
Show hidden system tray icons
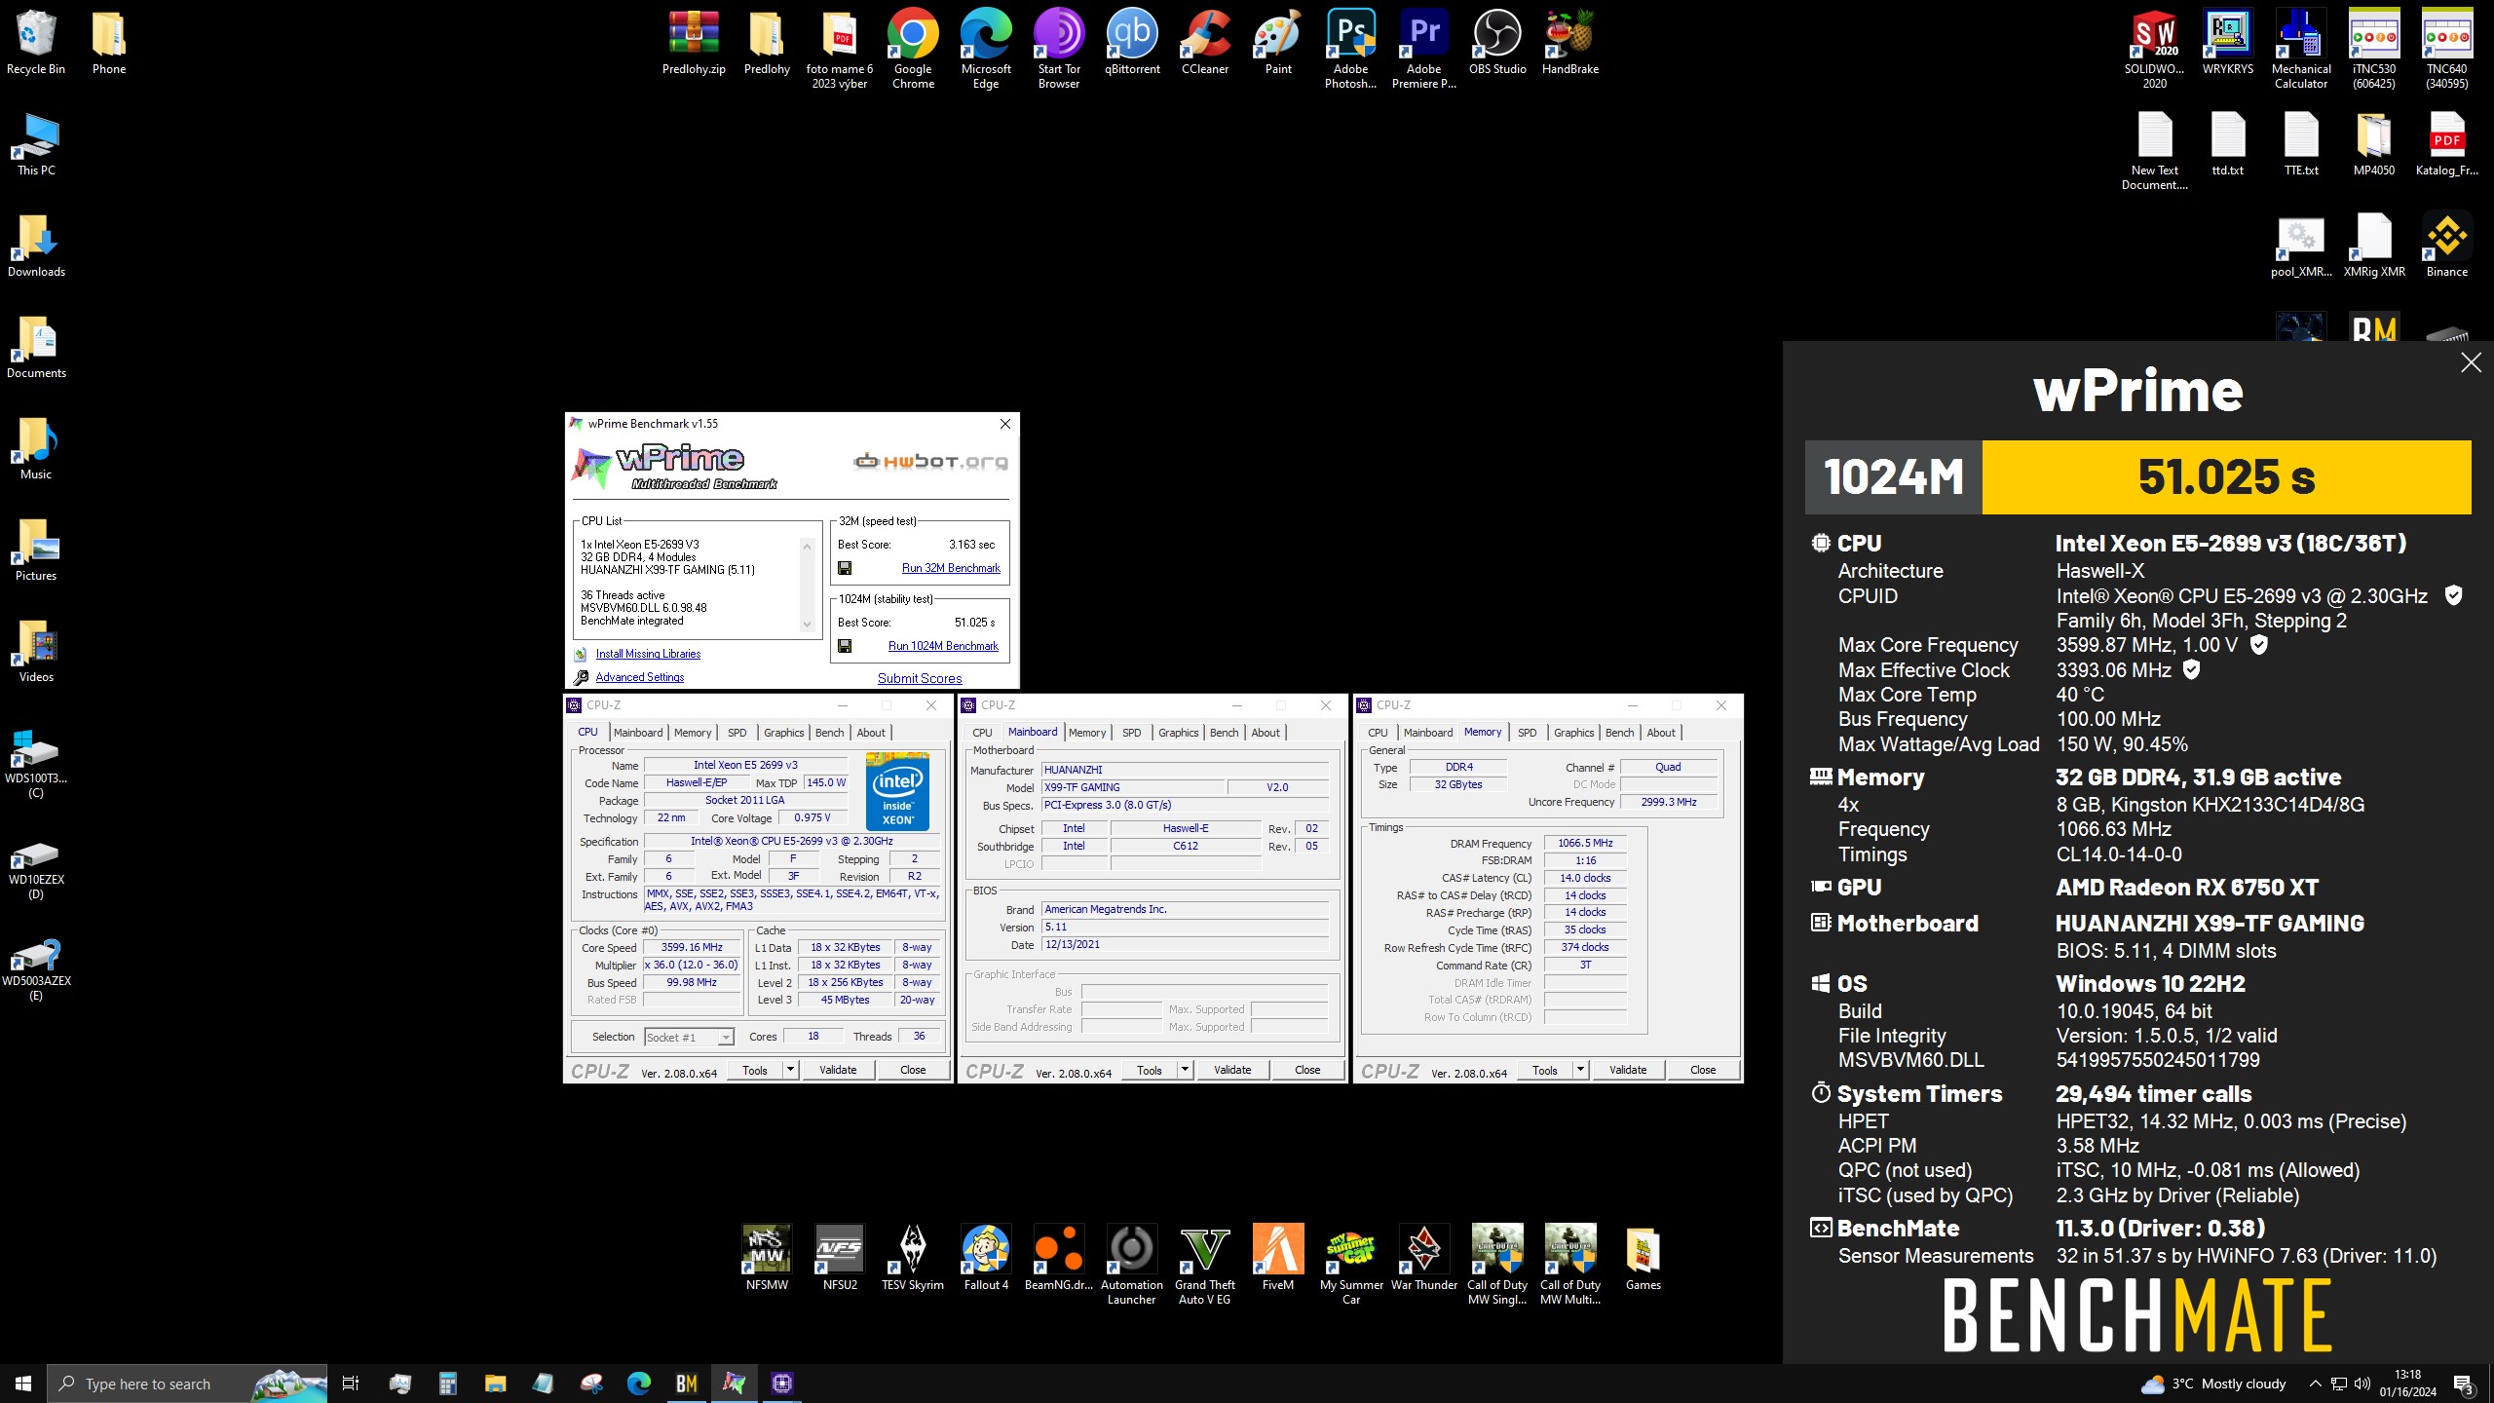(x=2315, y=1384)
